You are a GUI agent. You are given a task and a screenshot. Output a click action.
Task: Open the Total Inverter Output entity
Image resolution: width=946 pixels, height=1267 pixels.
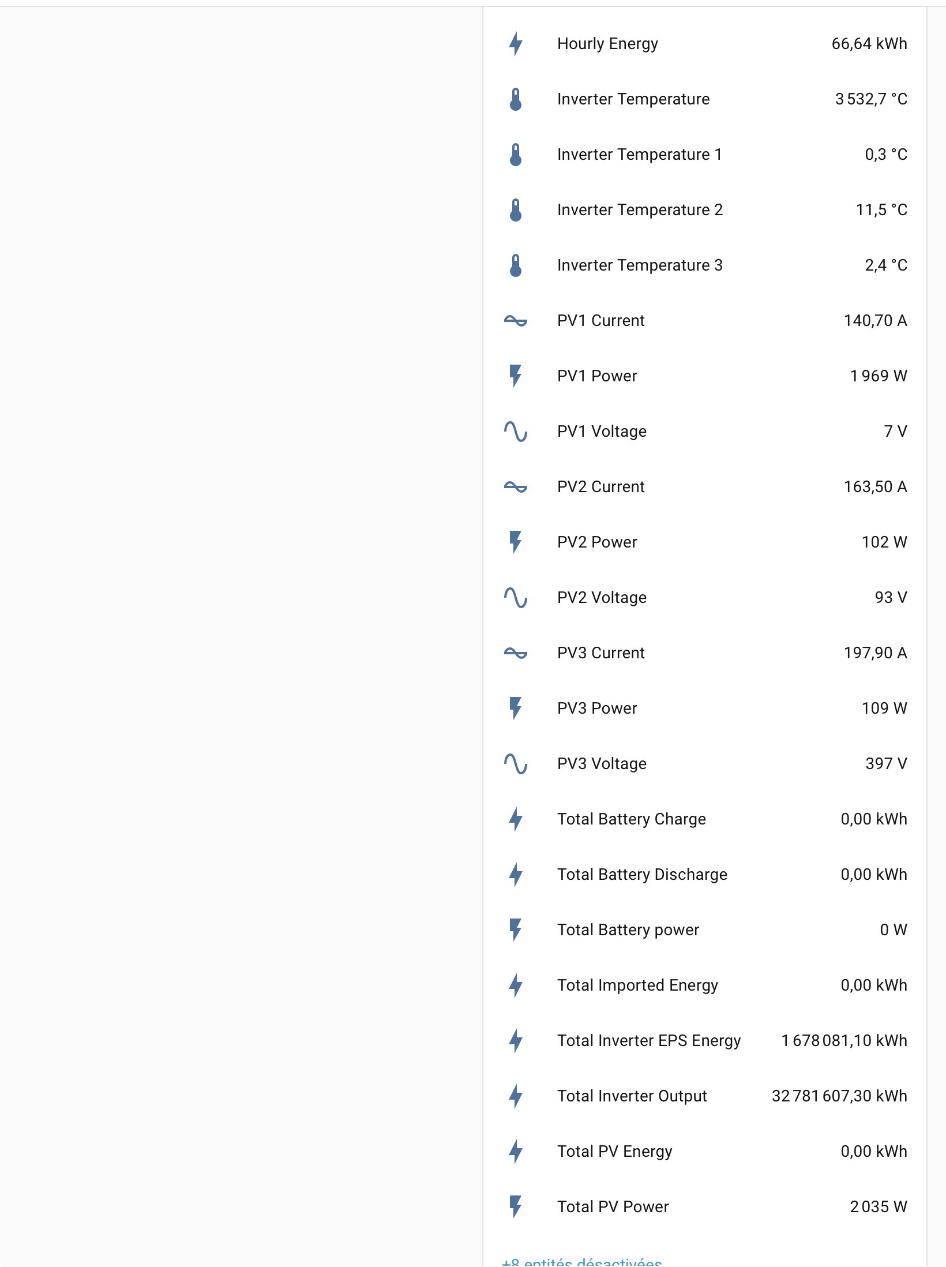pos(705,1096)
